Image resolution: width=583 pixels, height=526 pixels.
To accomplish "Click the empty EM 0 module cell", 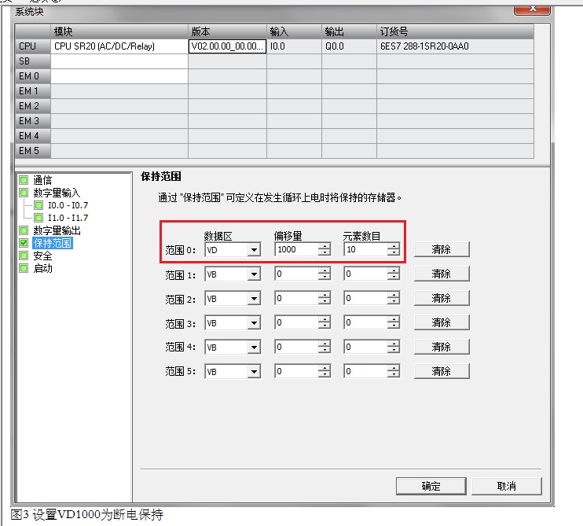I will [x=119, y=76].
